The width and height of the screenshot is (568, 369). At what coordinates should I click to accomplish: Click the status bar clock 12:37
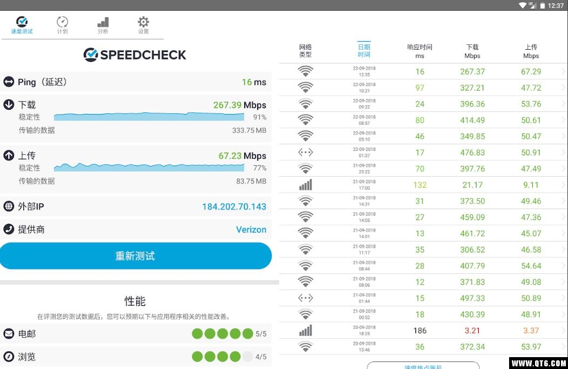556,5
